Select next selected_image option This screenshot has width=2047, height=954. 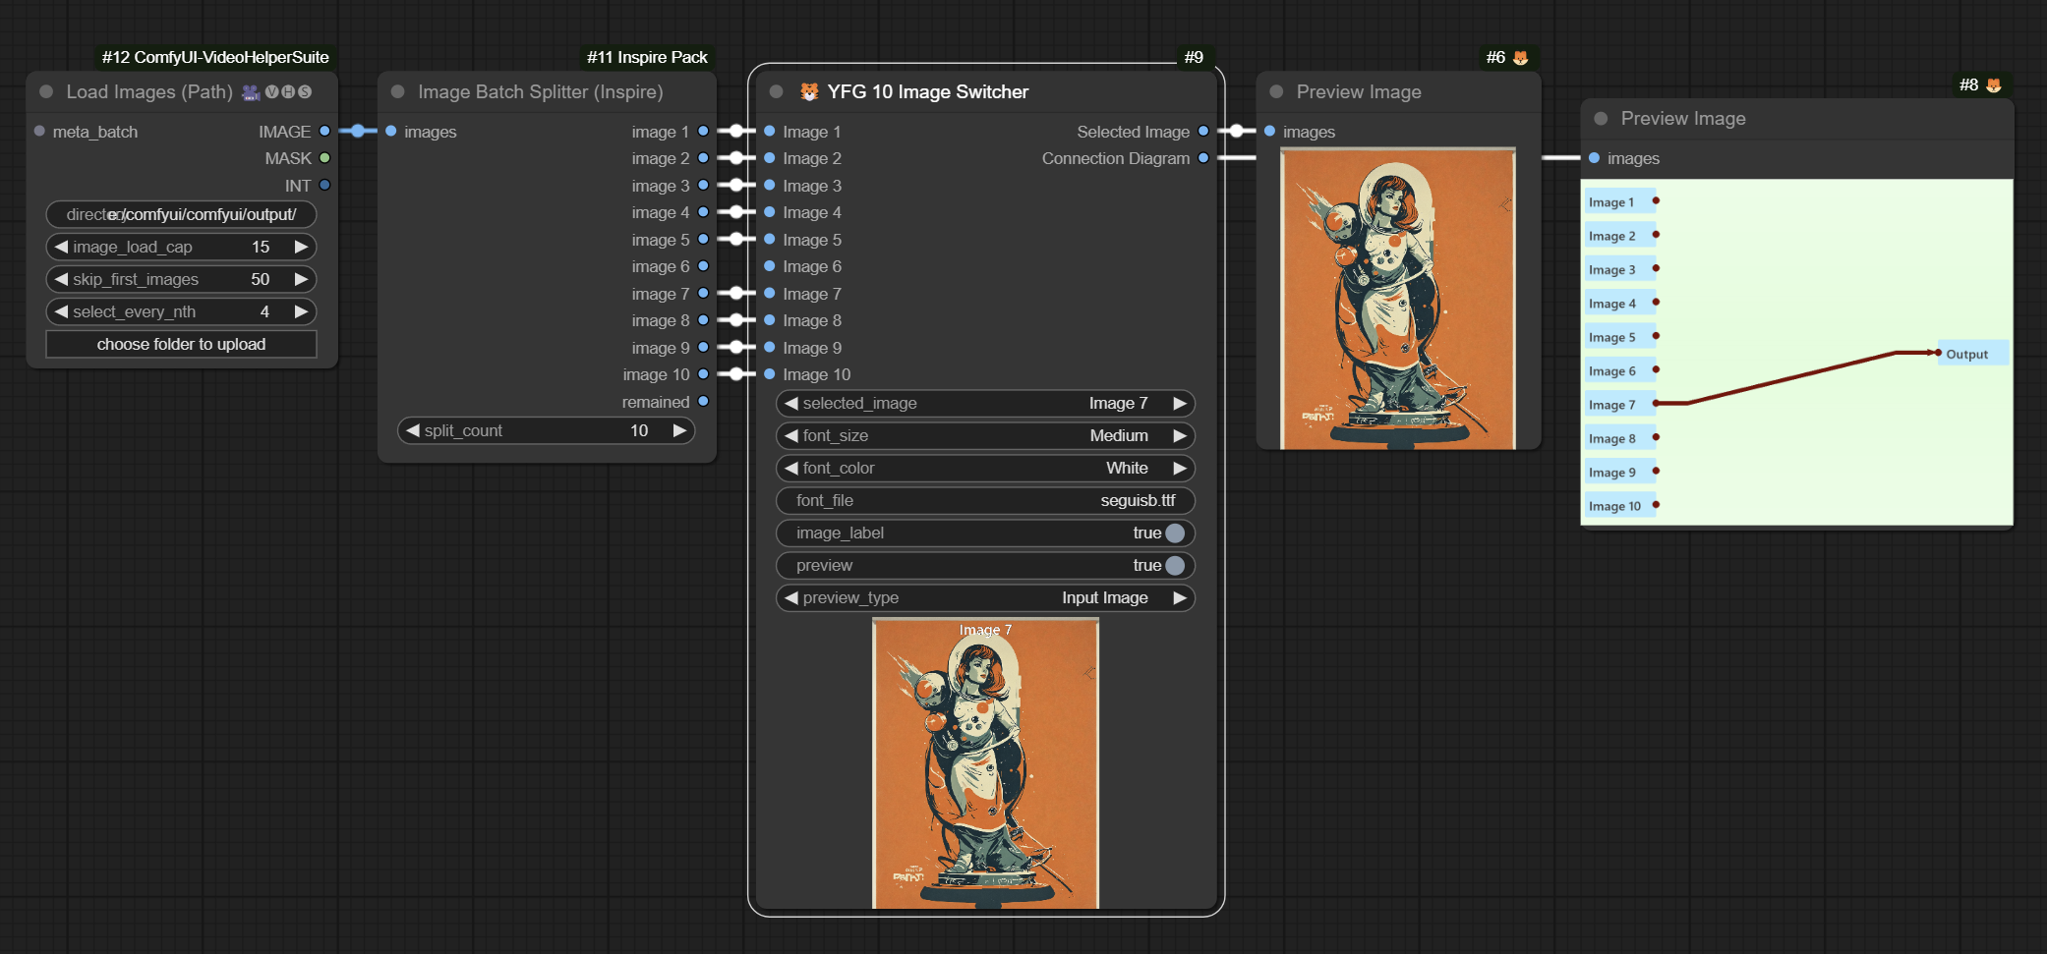[x=1180, y=403]
